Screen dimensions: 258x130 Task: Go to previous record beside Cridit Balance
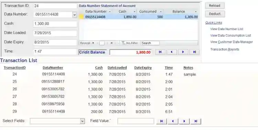171,52
